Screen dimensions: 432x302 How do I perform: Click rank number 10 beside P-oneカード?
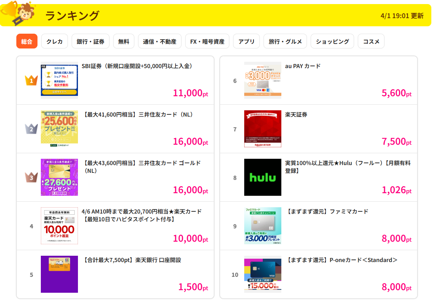pos(235,275)
